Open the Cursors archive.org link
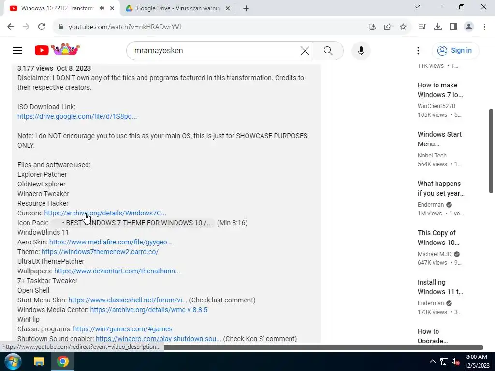This screenshot has height=371, width=495. pos(105,213)
